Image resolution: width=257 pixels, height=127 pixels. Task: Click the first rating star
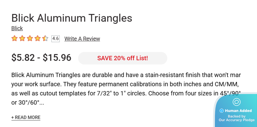click(x=14, y=39)
